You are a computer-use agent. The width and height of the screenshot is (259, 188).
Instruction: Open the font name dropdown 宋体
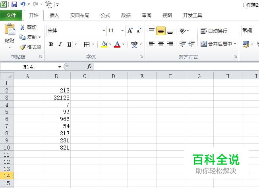point(104,31)
